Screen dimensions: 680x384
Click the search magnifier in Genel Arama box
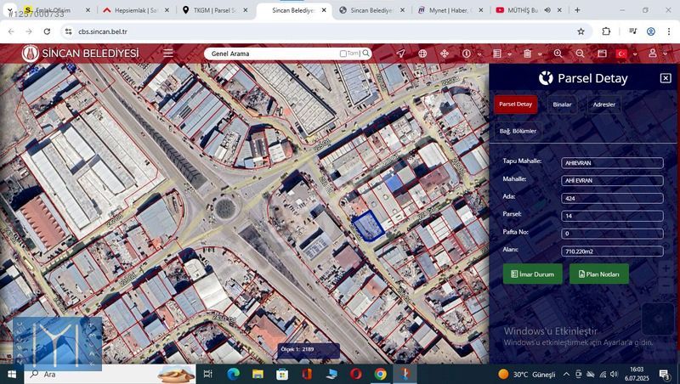[x=366, y=53]
